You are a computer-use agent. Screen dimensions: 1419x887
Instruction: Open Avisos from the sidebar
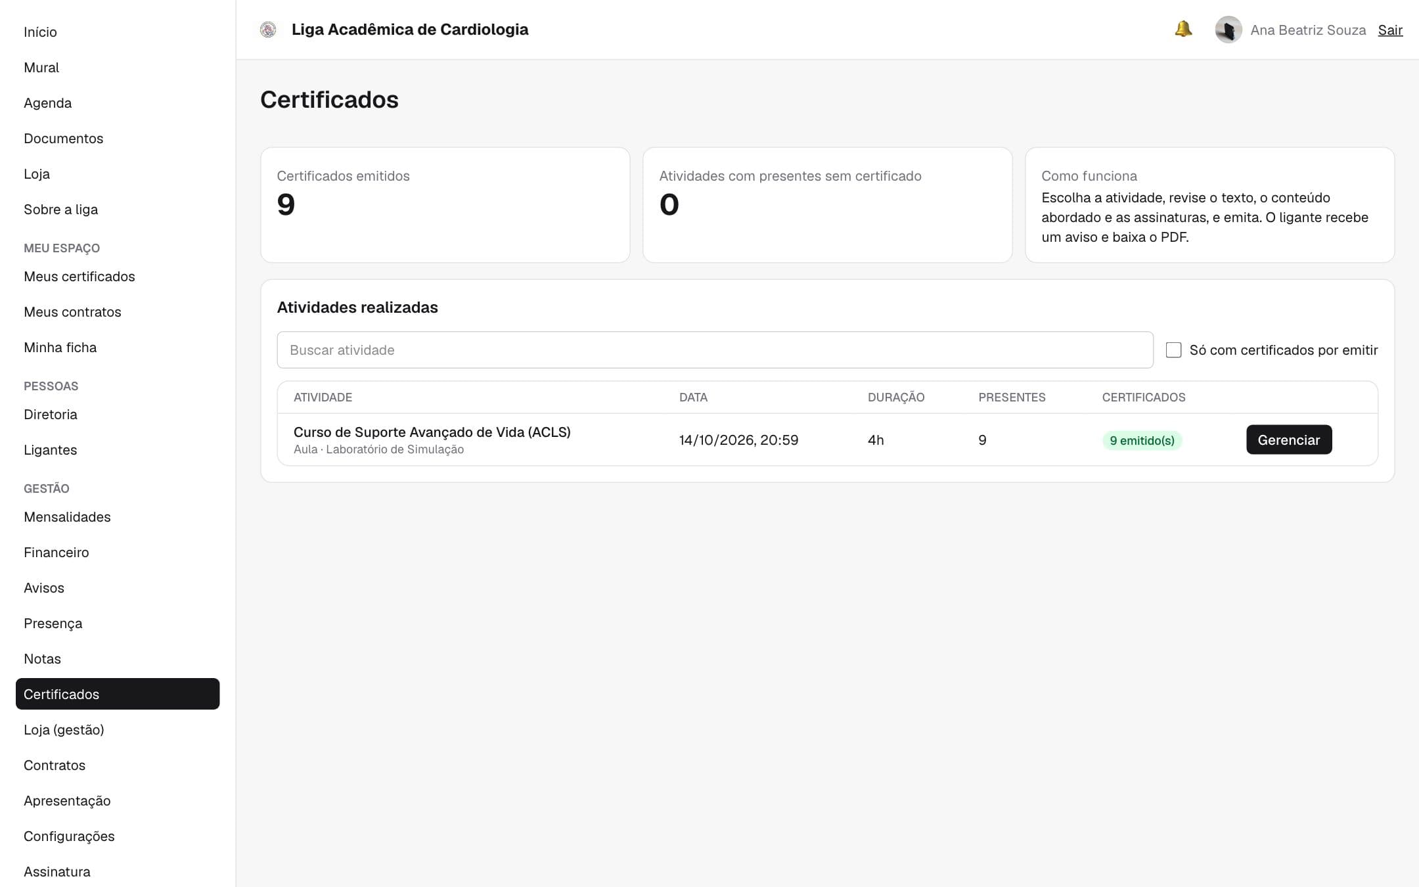(x=118, y=587)
